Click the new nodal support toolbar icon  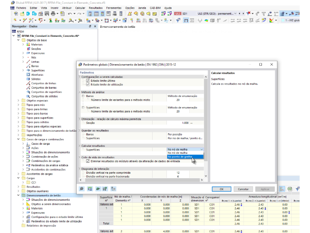click(51, 20)
